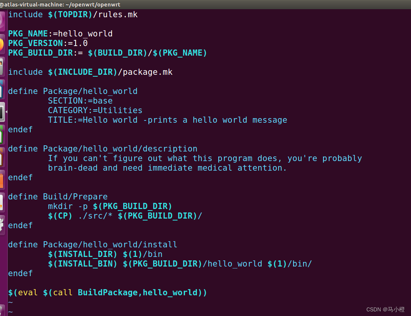Select the active Terminal dock icon

point(2,112)
